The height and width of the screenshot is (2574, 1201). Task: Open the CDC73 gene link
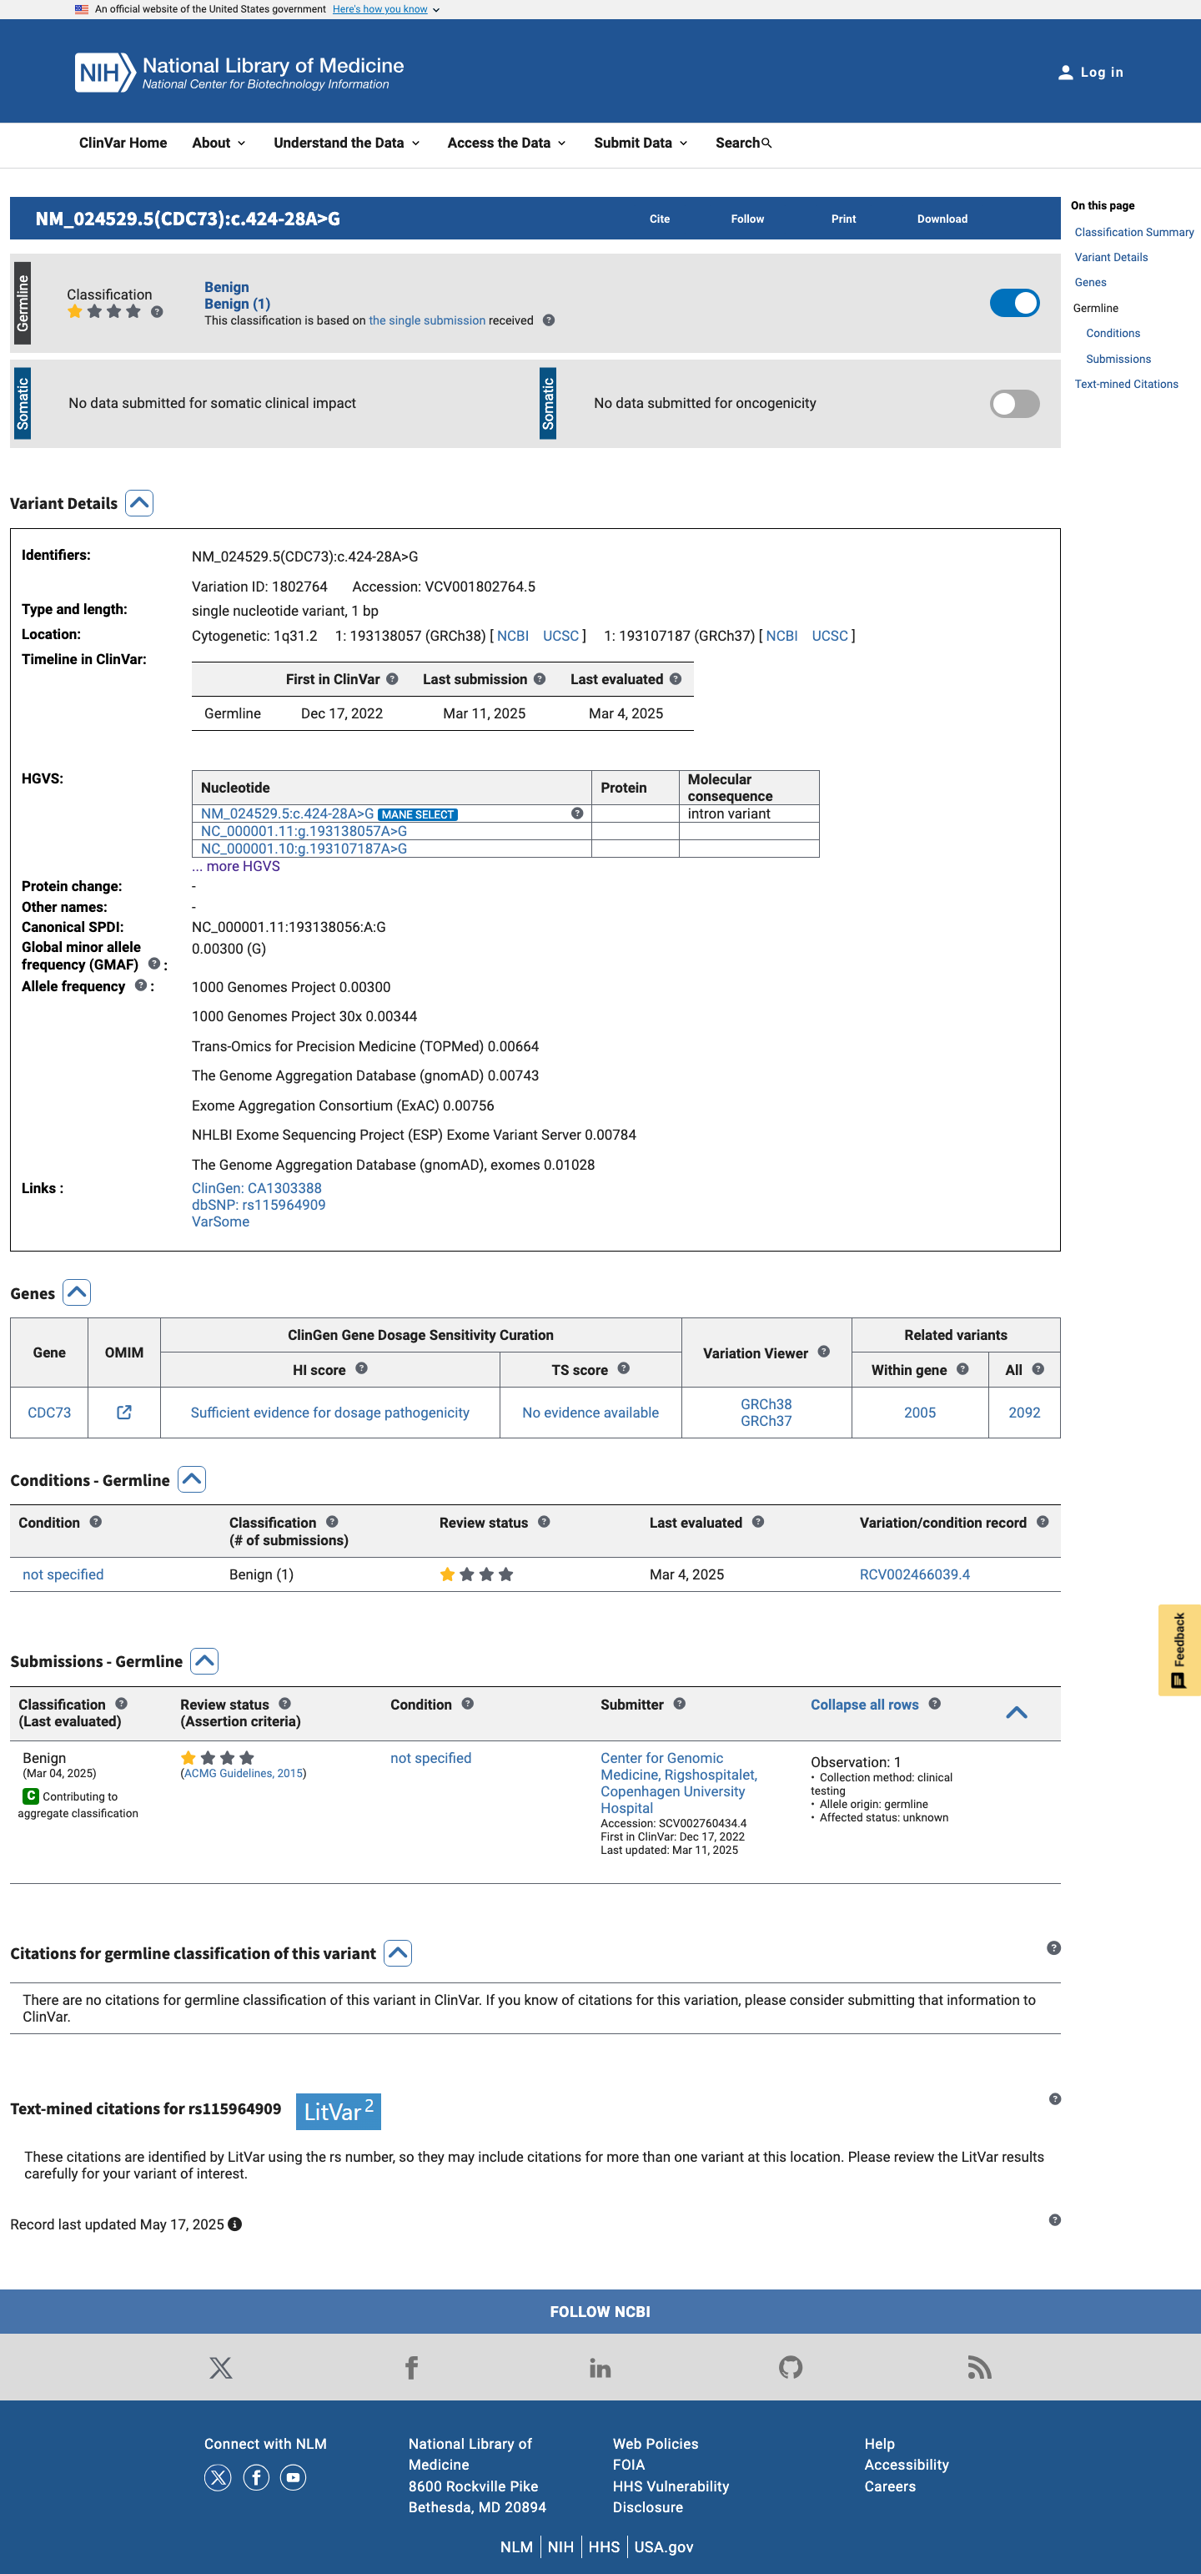[x=49, y=1412]
